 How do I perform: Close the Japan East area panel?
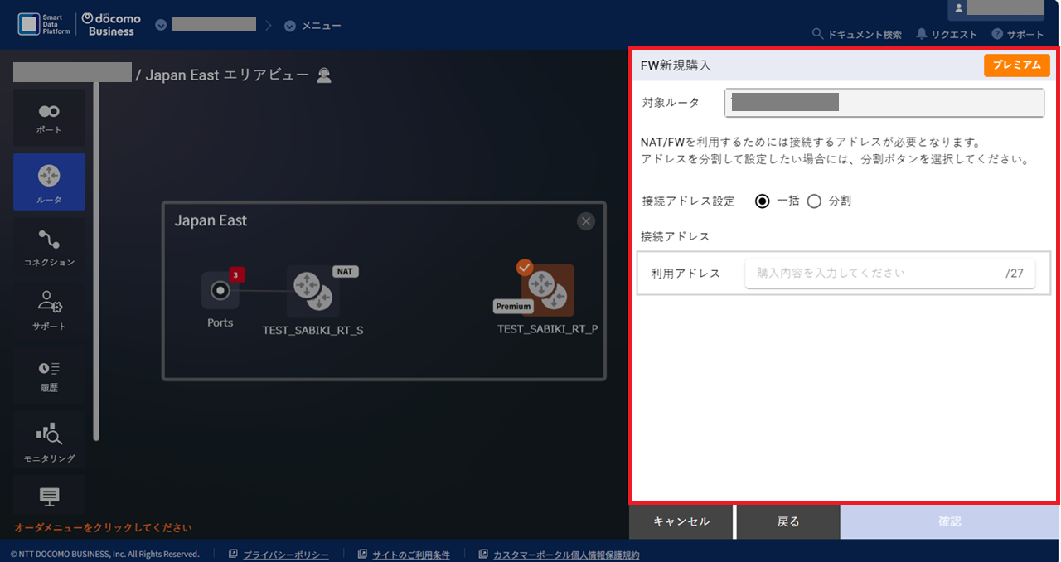click(x=586, y=221)
